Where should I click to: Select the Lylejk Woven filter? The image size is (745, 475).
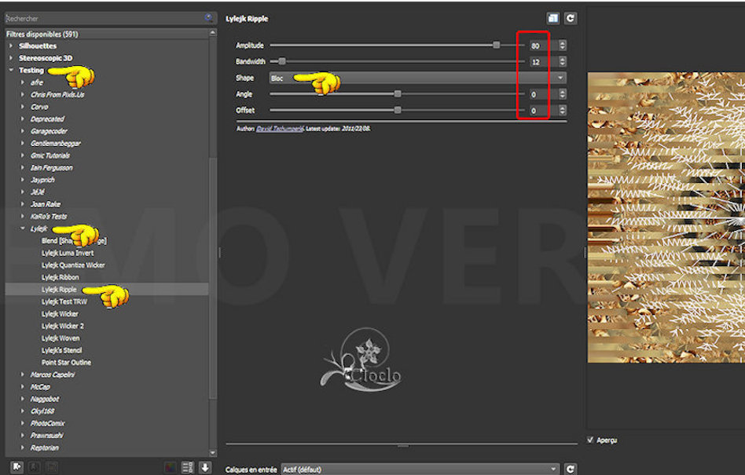[x=61, y=338]
